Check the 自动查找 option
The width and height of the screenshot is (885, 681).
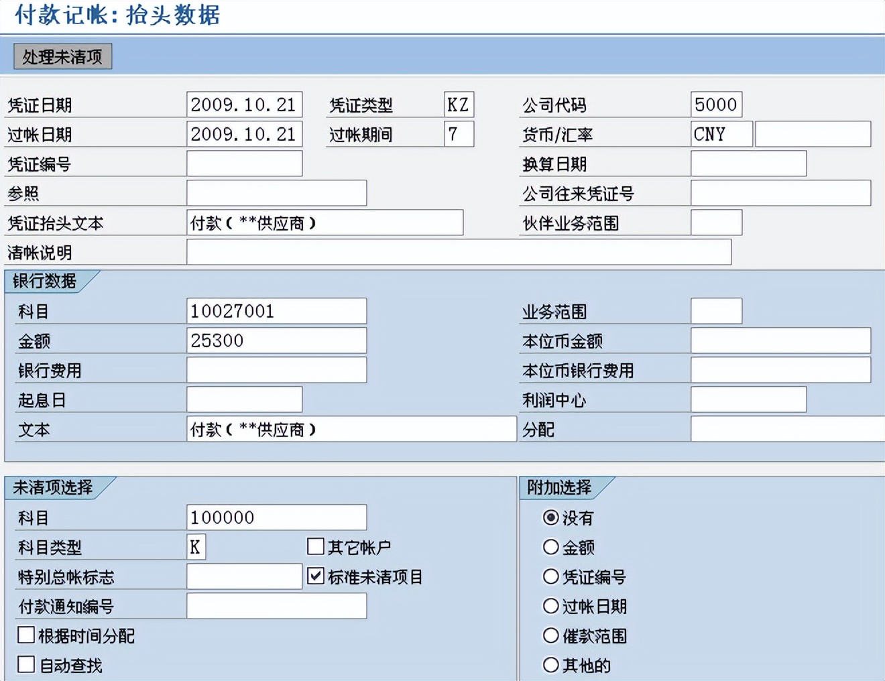tap(25, 664)
